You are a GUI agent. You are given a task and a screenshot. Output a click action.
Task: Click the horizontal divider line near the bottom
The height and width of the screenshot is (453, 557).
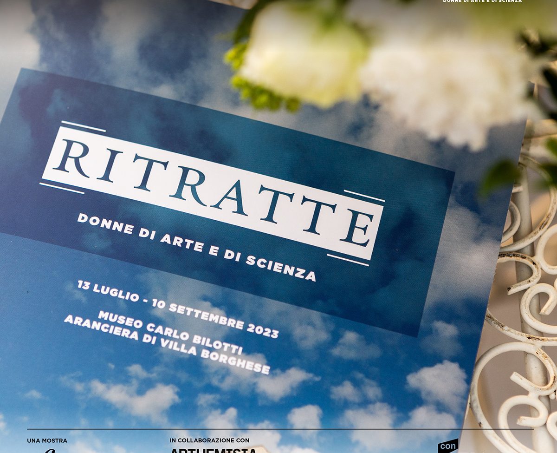pyautogui.click(x=278, y=429)
